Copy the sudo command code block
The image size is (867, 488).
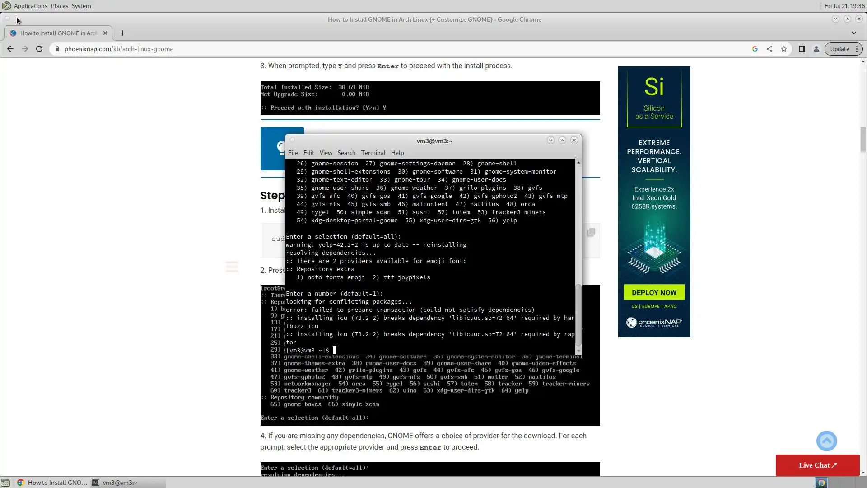(x=591, y=232)
